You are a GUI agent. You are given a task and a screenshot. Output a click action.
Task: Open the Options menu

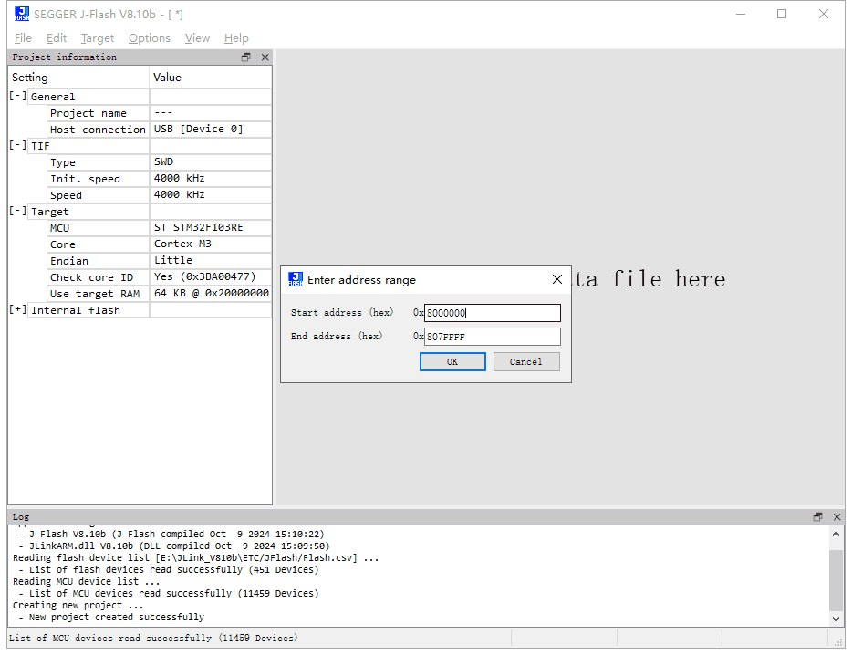pos(149,38)
